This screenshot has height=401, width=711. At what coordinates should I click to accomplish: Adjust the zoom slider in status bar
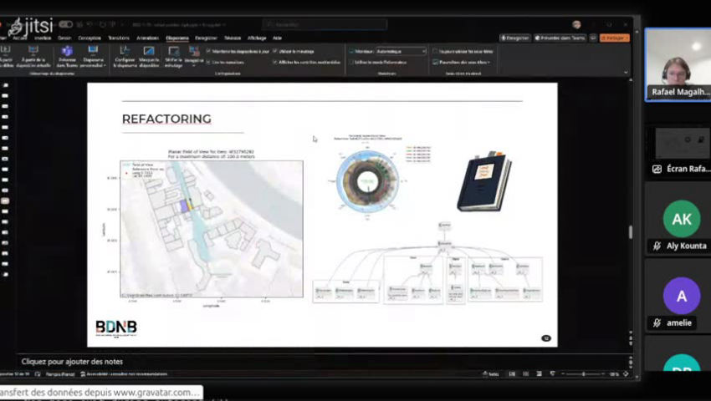point(583,374)
